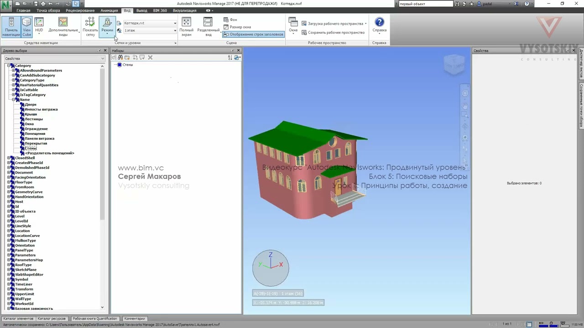584x328 pixels.
Task: Toggle Отображение строк заголовков
Action: (253, 34)
